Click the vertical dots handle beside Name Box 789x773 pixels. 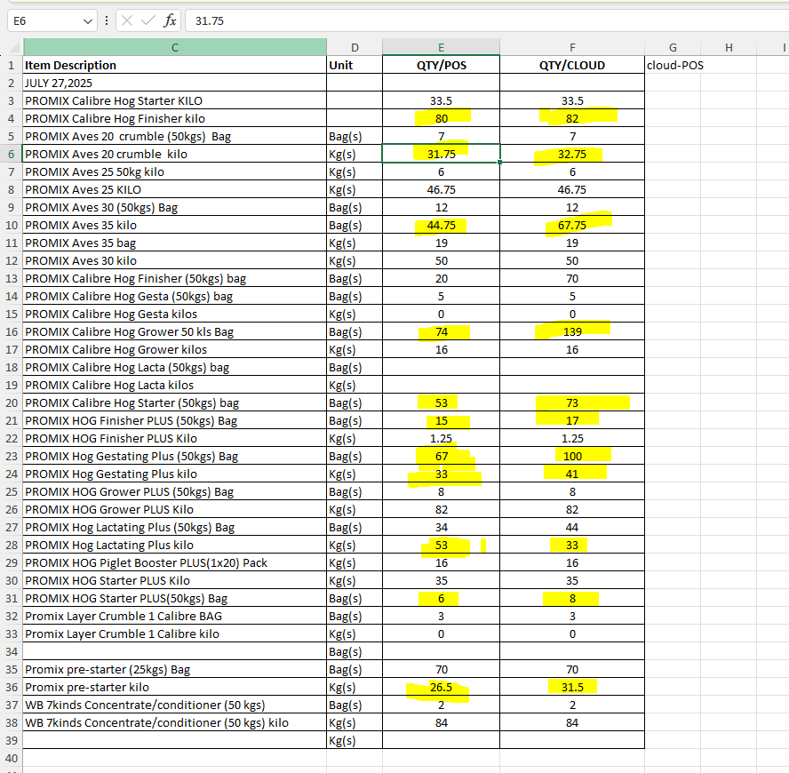(x=107, y=20)
